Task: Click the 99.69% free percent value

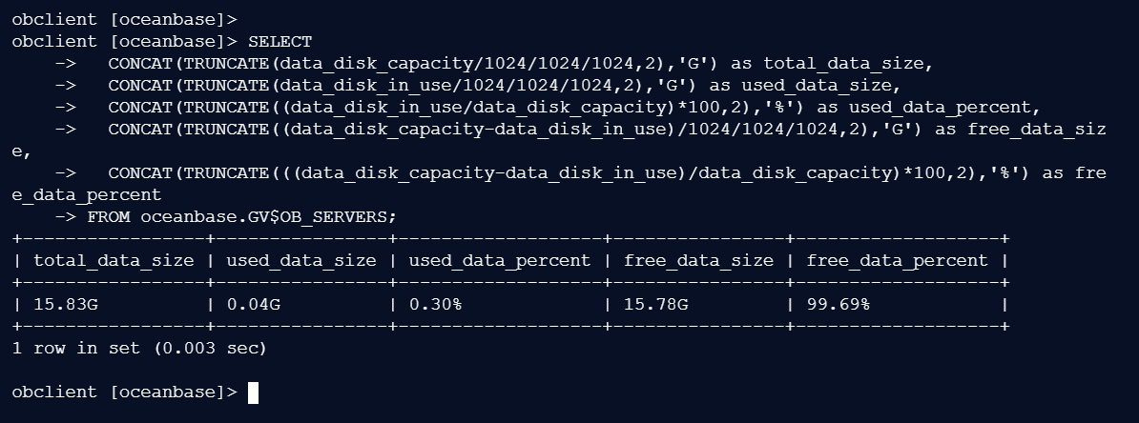Action: pyautogui.click(x=838, y=305)
